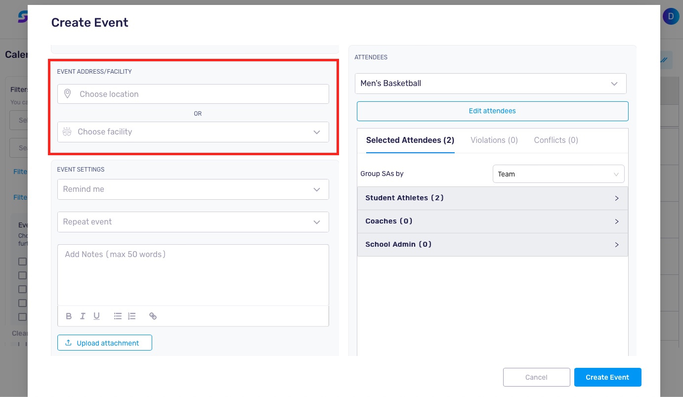The width and height of the screenshot is (683, 397).
Task: Switch to the Conflicts (0) tab
Action: [556, 140]
